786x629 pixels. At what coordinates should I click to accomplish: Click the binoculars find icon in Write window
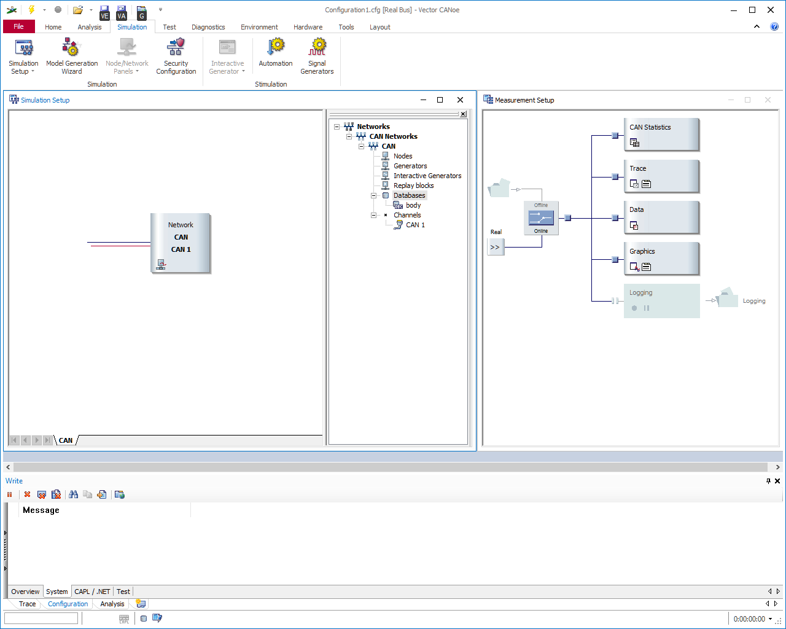pyautogui.click(x=74, y=494)
